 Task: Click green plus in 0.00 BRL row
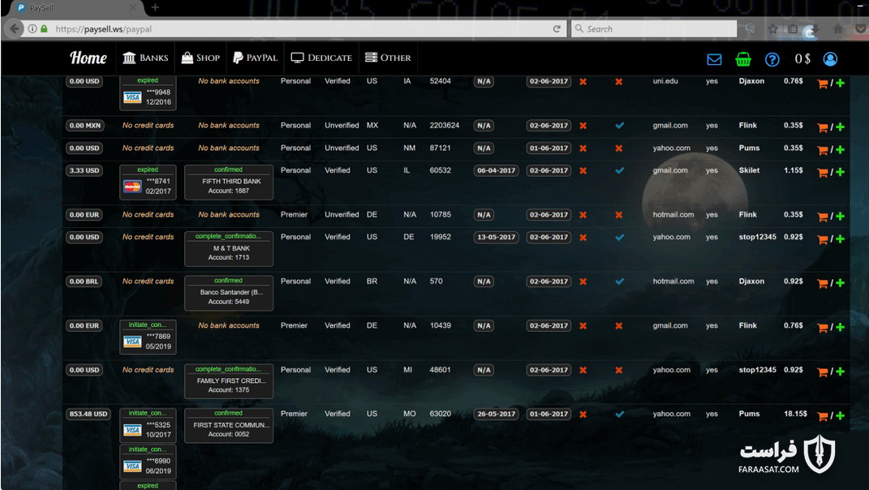click(840, 283)
